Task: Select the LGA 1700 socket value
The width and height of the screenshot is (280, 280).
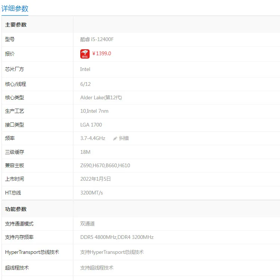Action: click(x=91, y=125)
